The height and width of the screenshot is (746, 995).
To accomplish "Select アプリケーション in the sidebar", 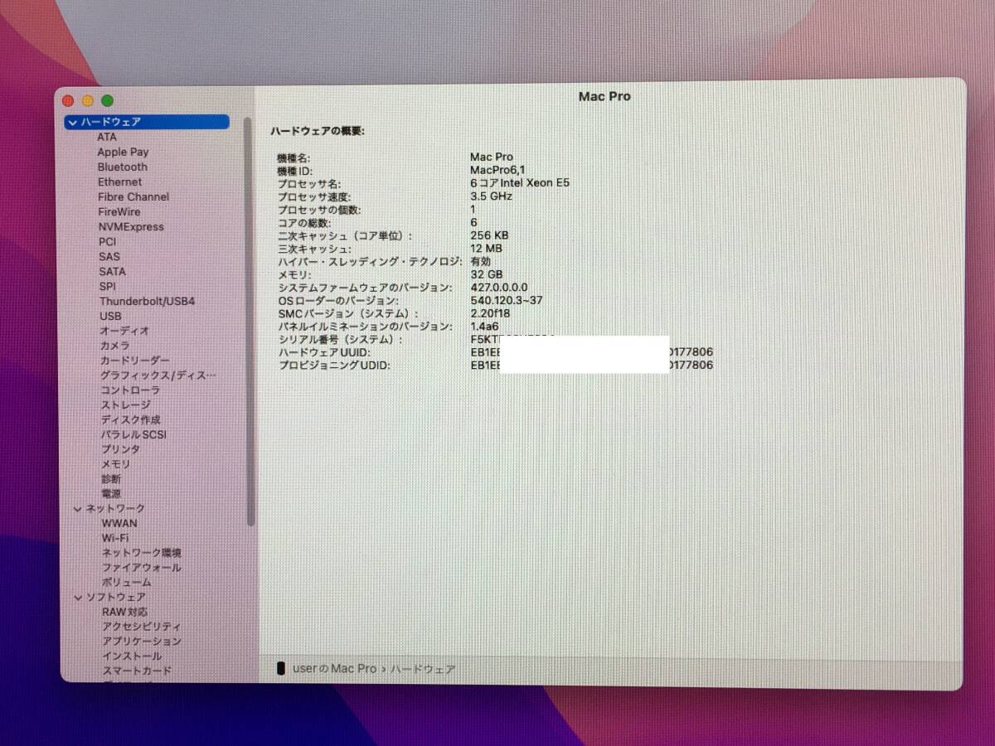I will tap(141, 642).
